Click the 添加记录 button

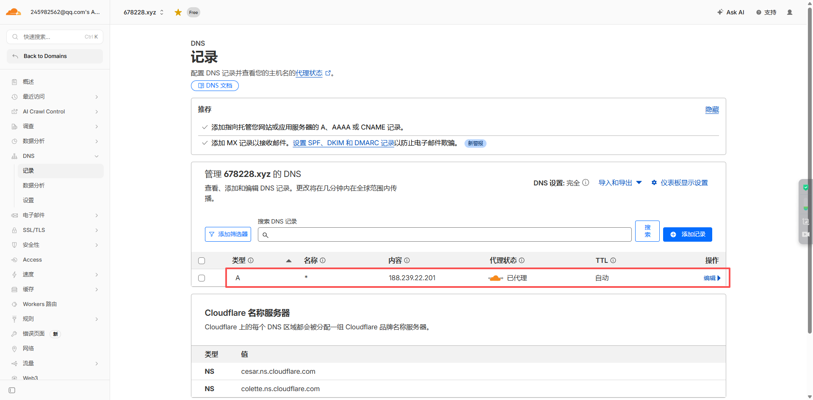pyautogui.click(x=687, y=234)
